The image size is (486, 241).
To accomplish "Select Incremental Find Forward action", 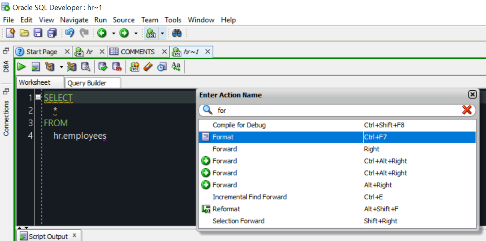I will pos(337,197).
